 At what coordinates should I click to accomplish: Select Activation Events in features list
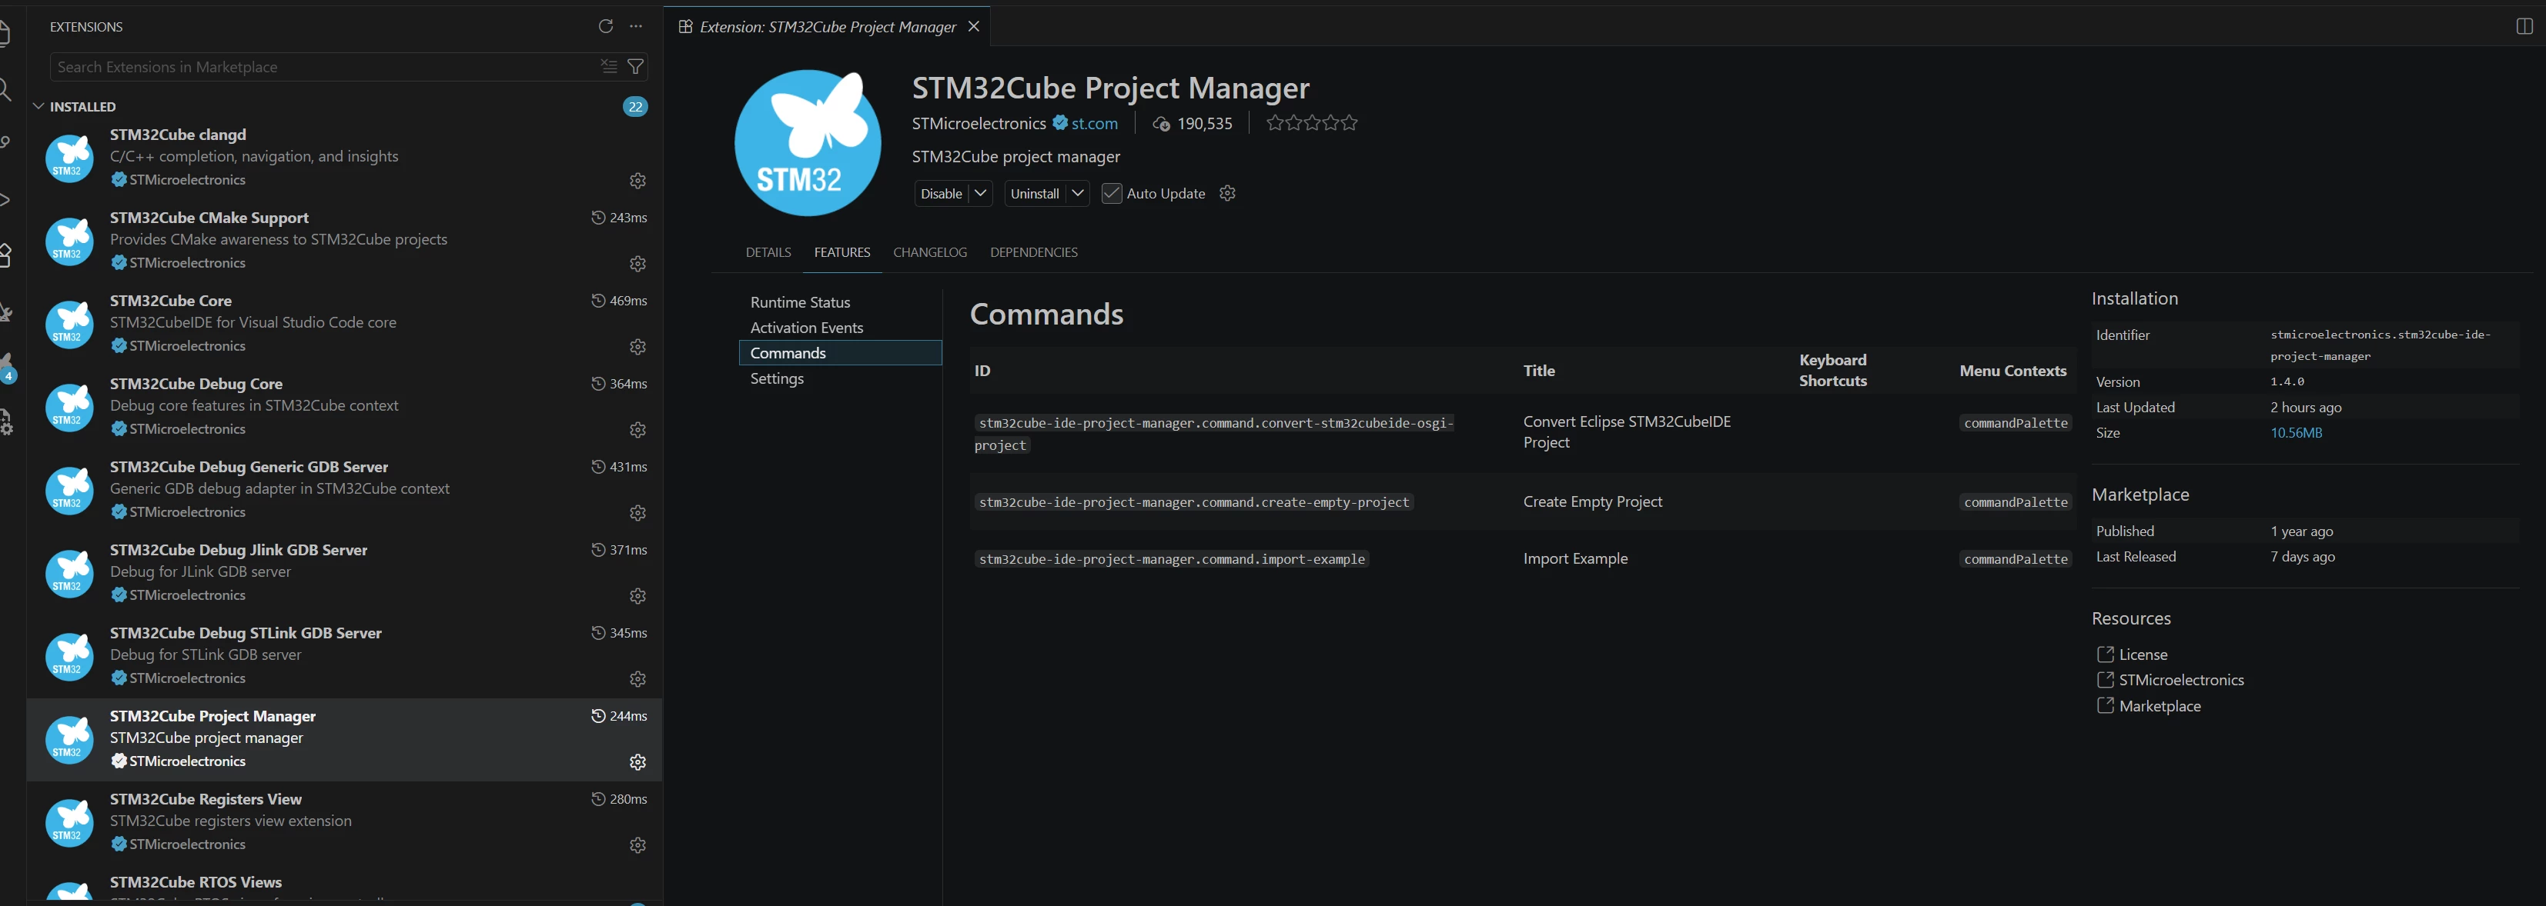click(840, 328)
